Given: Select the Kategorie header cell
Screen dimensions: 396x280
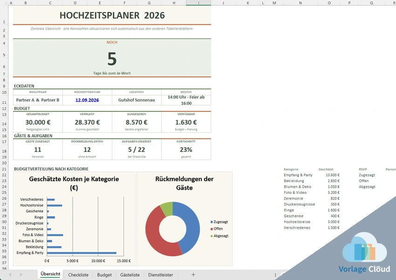Looking at the screenshot, I should point(291,169).
